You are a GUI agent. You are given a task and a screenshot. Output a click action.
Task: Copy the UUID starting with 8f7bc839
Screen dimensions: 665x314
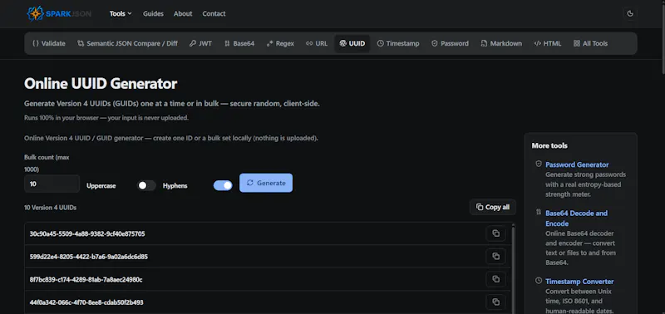click(495, 279)
